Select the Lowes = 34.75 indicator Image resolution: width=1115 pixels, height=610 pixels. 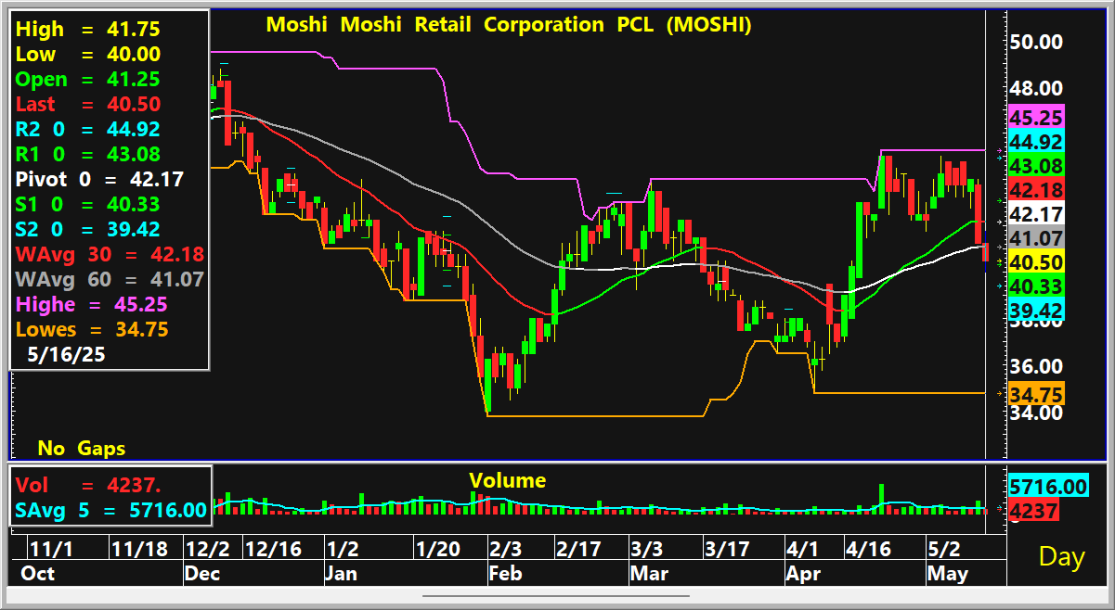click(x=92, y=329)
